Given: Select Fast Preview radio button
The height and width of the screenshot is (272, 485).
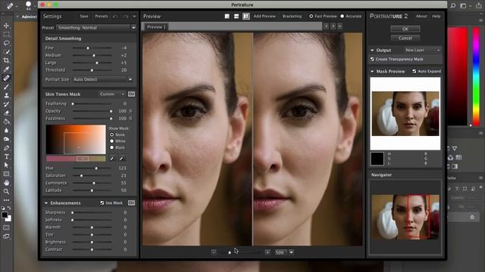Looking at the screenshot, I should pos(311,16).
